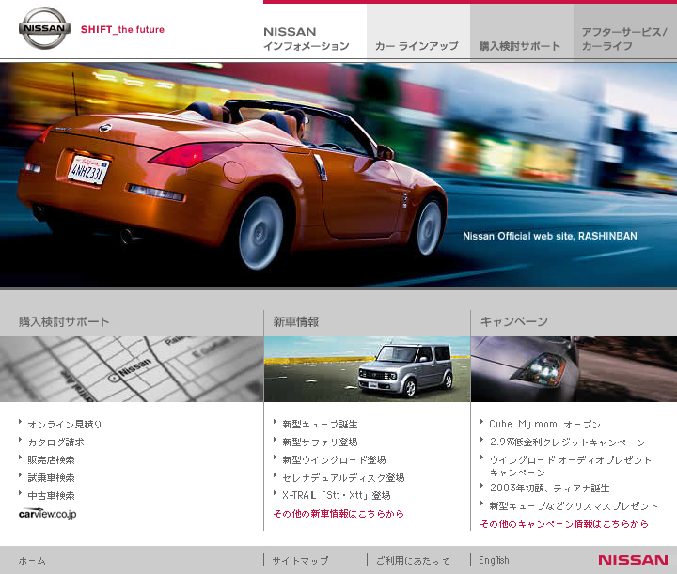Open 2003年初頭、ティアナ誕生 link
Viewport: 677px width, 574px height.
click(550, 489)
